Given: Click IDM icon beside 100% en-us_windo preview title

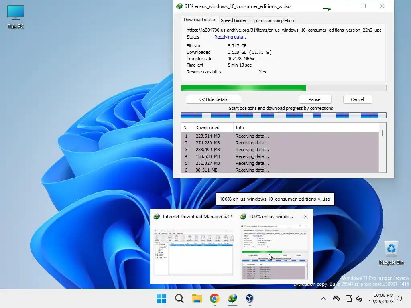Looking at the screenshot, I should click(244, 217).
